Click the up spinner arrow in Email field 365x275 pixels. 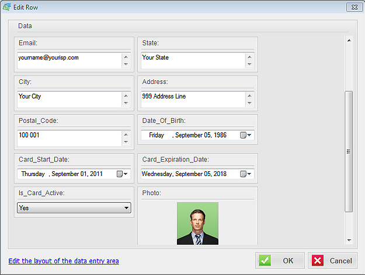[x=126, y=57]
